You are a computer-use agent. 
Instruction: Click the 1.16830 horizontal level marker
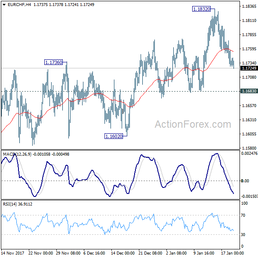point(249,91)
